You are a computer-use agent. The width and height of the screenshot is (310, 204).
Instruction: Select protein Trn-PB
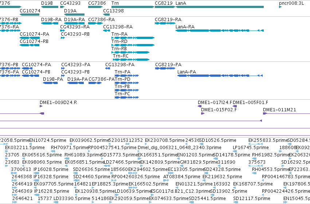pos(122,87)
